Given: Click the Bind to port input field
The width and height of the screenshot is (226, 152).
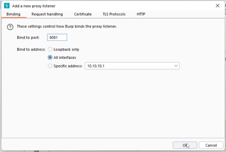Looking at the screenshot, I should pyautogui.click(x=57, y=37).
